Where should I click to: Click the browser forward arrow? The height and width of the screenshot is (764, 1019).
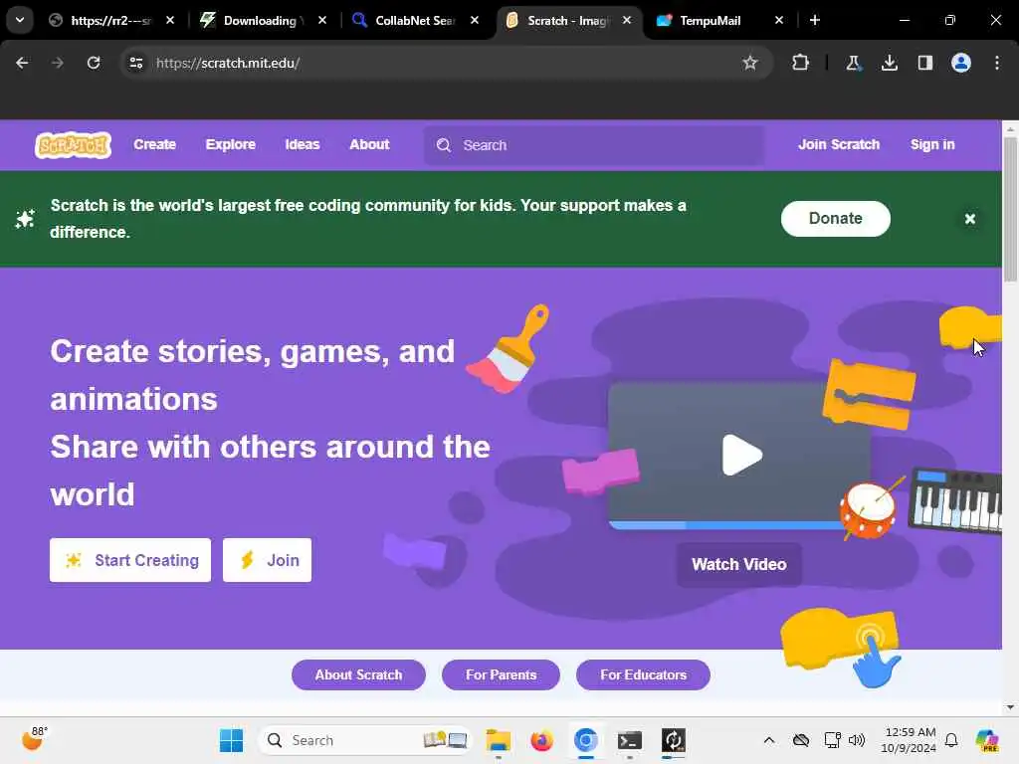tap(57, 63)
